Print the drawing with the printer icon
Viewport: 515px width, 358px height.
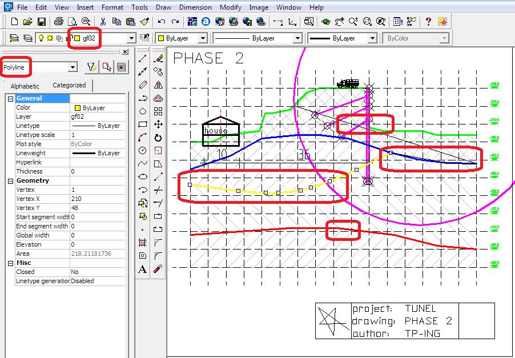[x=59, y=22]
